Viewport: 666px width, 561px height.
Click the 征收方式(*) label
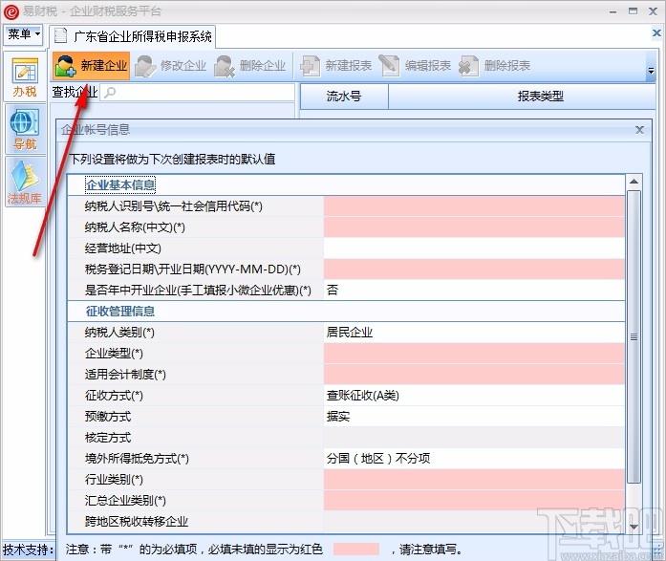pyautogui.click(x=114, y=396)
